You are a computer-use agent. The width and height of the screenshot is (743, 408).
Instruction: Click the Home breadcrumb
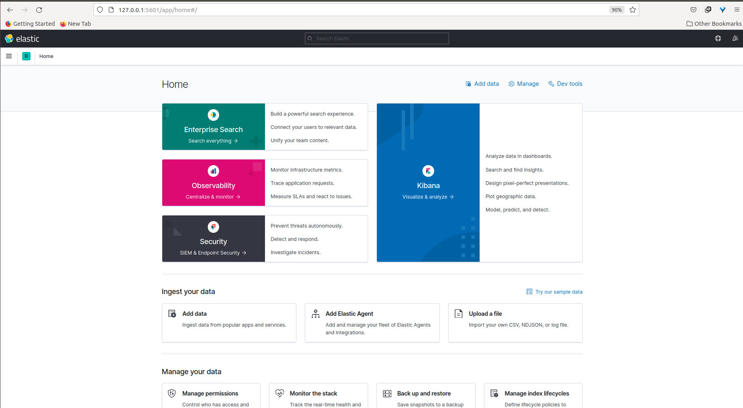click(46, 56)
